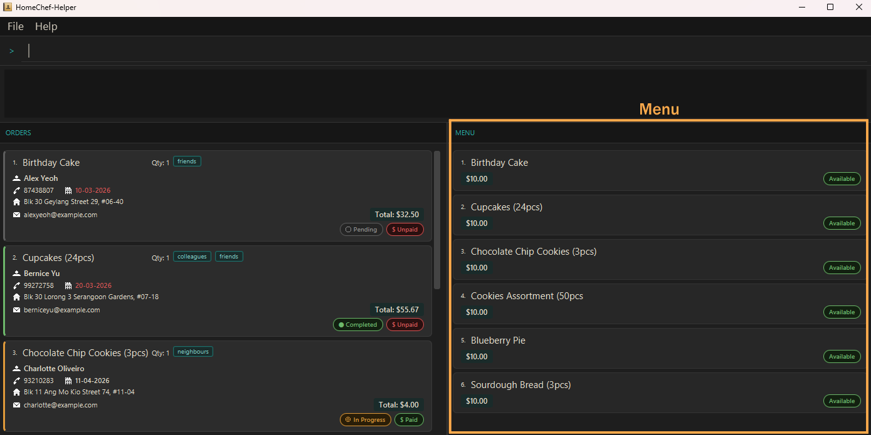Image resolution: width=871 pixels, height=435 pixels.
Task: Click the Available badge for Blueberry Pie
Action: coord(842,357)
